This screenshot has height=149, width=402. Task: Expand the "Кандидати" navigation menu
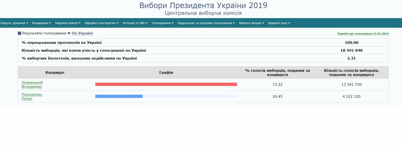pyautogui.click(x=41, y=23)
